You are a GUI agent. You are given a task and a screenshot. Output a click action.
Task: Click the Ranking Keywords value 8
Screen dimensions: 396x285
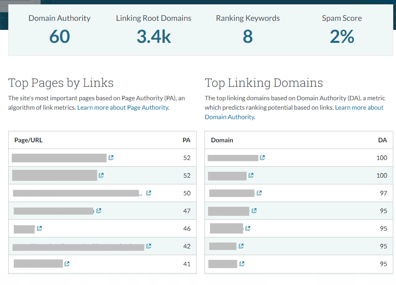pyautogui.click(x=248, y=37)
